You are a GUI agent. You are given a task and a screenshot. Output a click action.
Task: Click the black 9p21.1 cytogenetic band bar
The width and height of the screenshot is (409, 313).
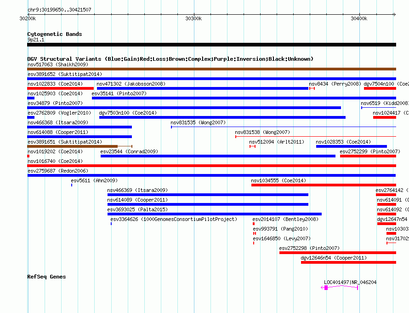click(x=211, y=45)
